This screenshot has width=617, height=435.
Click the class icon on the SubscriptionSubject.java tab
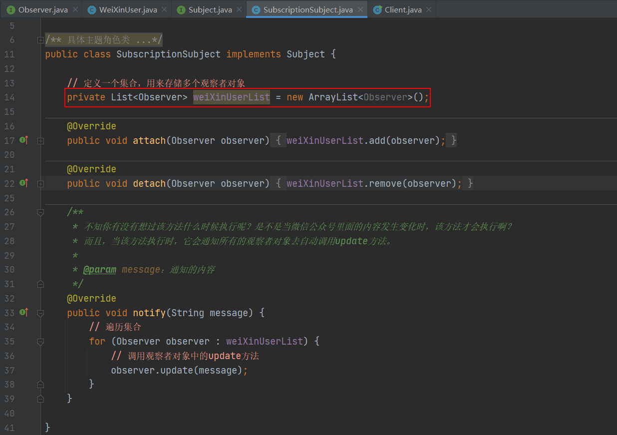tap(256, 9)
